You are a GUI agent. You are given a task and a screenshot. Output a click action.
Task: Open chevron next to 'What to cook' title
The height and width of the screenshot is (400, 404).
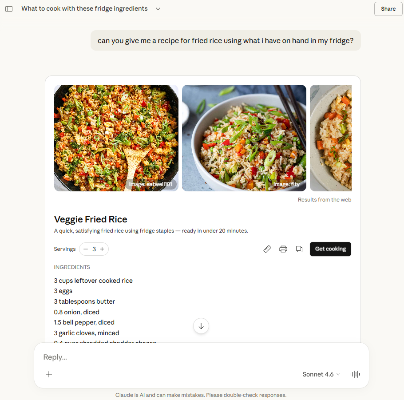(158, 8)
